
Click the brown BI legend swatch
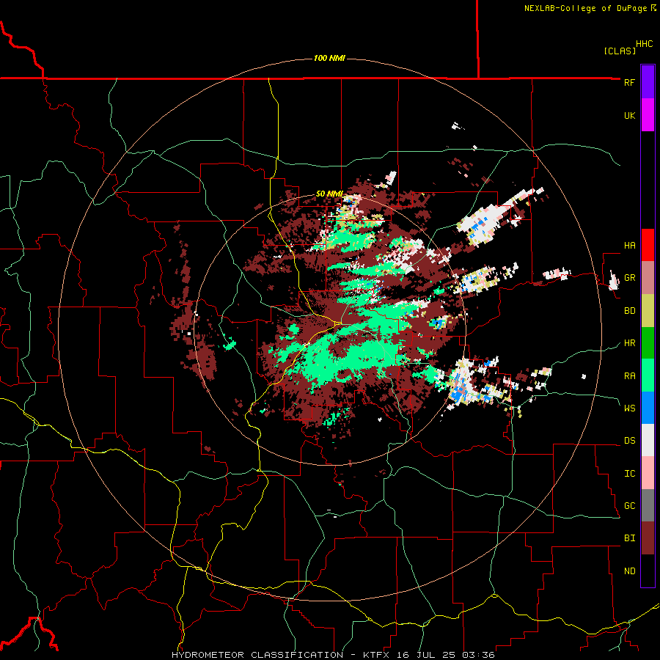(x=648, y=538)
